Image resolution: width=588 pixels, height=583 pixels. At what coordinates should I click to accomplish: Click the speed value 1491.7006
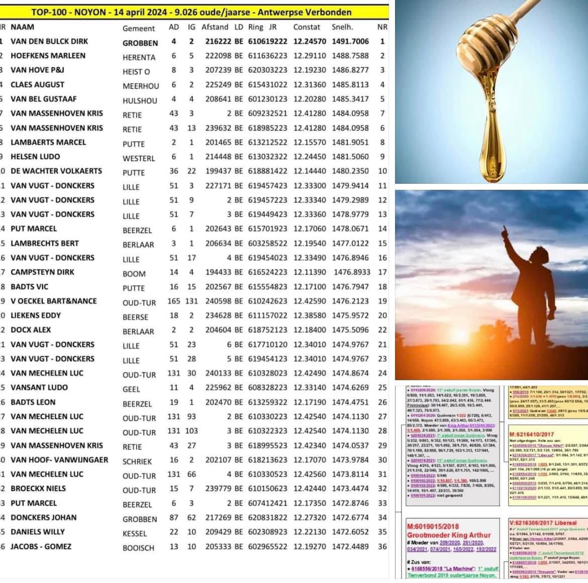[350, 41]
